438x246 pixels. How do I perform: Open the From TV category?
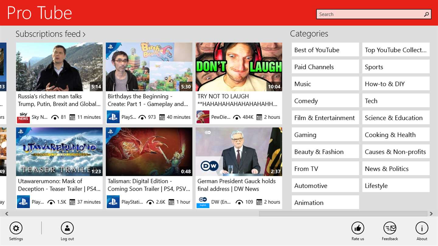[x=325, y=169]
